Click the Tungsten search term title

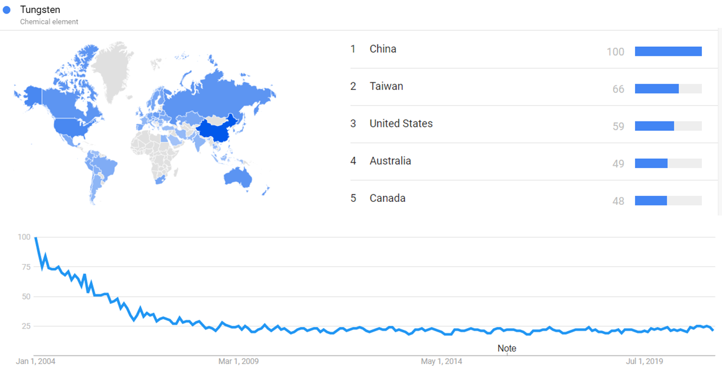coord(40,10)
